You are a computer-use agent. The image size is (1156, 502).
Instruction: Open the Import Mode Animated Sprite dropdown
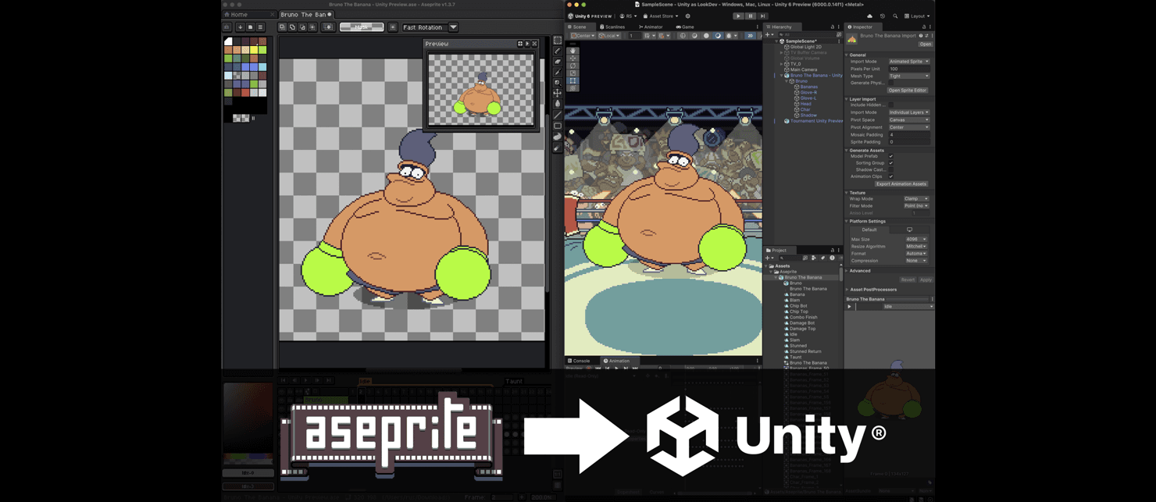point(908,62)
